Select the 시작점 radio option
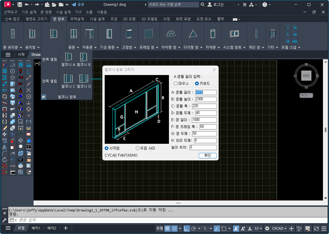Viewport: 329px width, 234px height. [x=107, y=148]
